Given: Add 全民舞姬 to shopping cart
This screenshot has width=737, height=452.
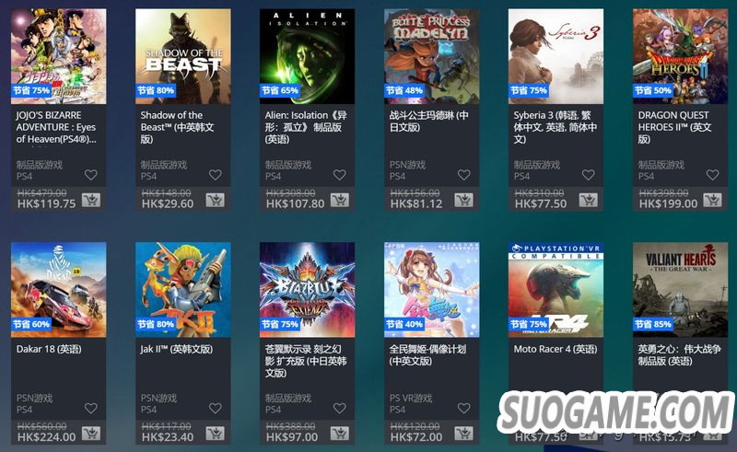Looking at the screenshot, I should tap(464, 434).
